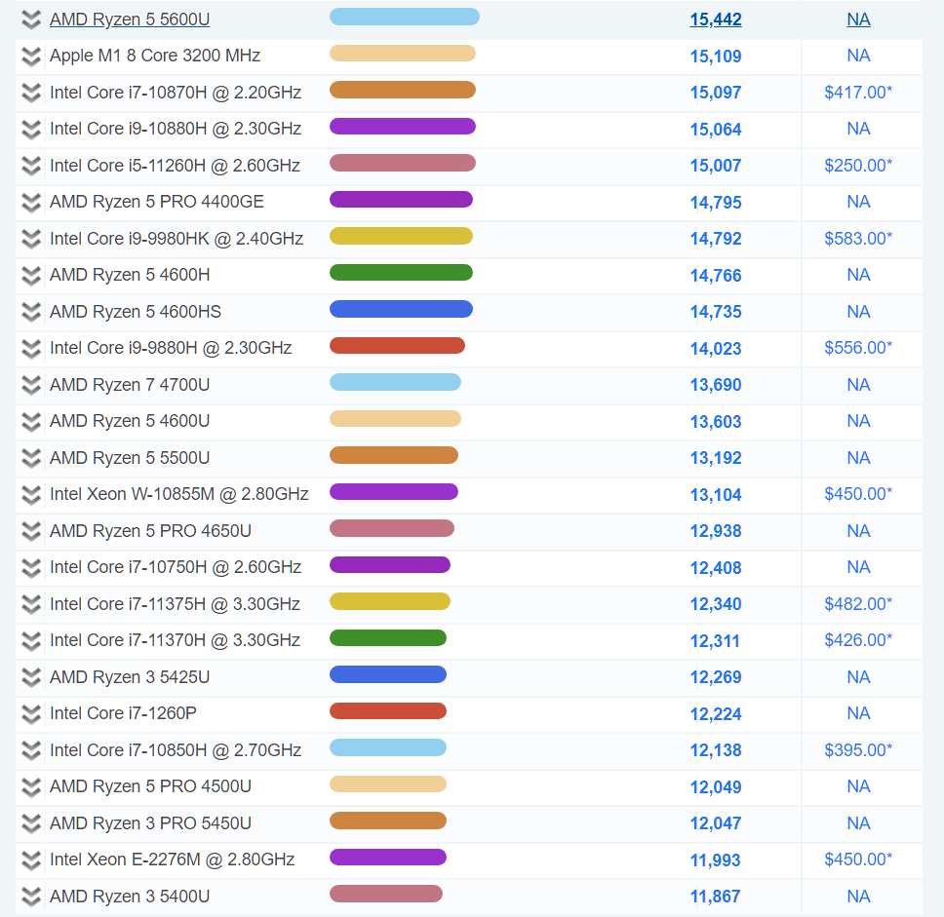Image resolution: width=944 pixels, height=917 pixels.
Task: Click the 12,408 score value
Action: [715, 567]
